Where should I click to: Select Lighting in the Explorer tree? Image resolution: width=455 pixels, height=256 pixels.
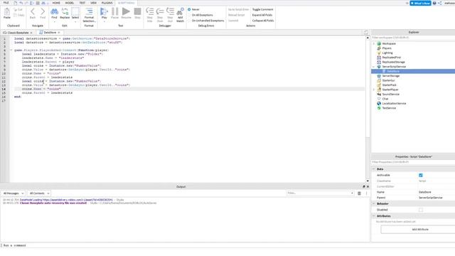[387, 53]
